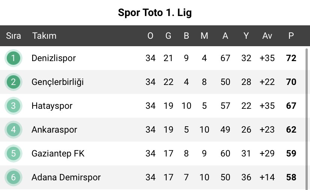Select the Ankaraspor team name

pos(54,130)
